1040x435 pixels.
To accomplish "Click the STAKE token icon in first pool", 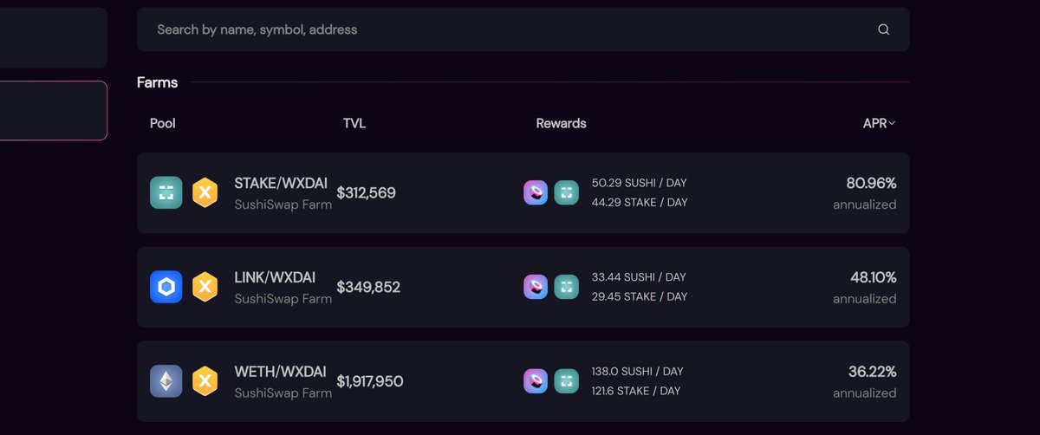I will pos(166,192).
